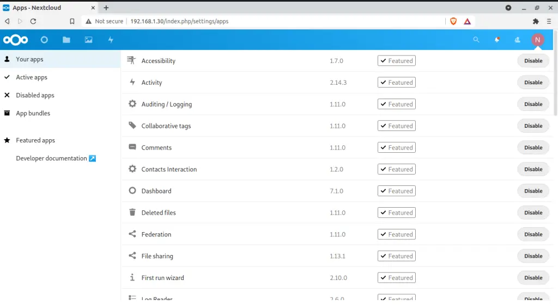Disable the Federation app
The height and width of the screenshot is (305, 558).
[x=533, y=234]
